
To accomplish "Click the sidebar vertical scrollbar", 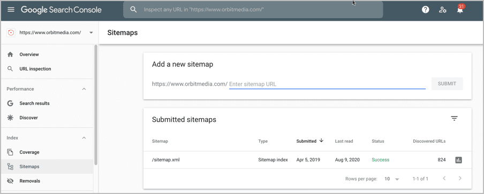I will coord(96,105).
